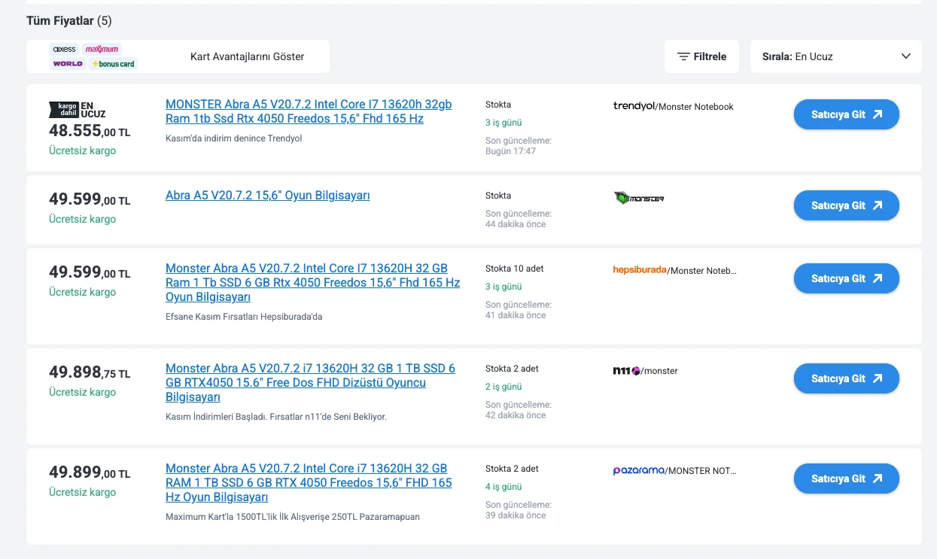Click the Axess card logo

point(64,49)
